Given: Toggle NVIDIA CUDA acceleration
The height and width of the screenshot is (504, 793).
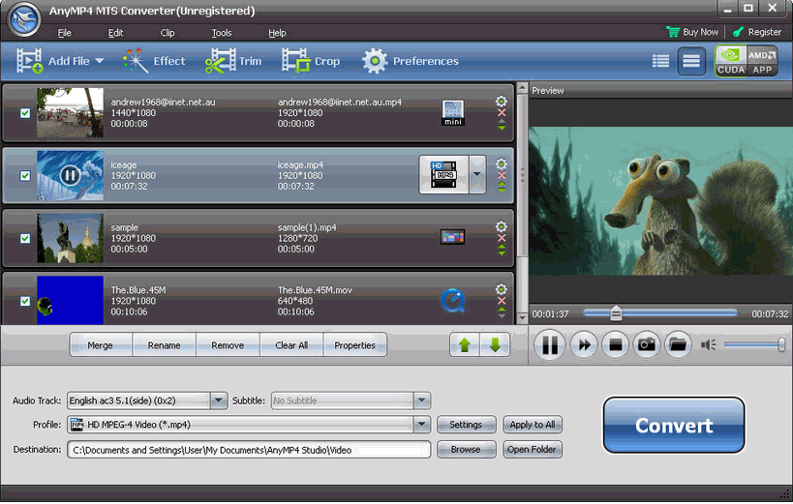Looking at the screenshot, I should click(x=731, y=61).
